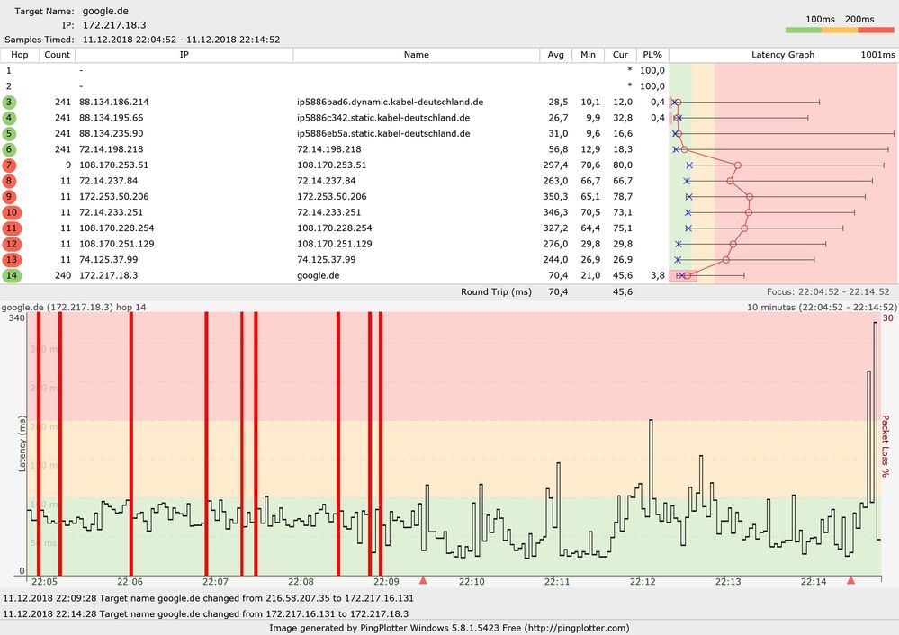The image size is (899, 635).
Task: Click the red triangle marker near 22:09
Action: pos(422,579)
